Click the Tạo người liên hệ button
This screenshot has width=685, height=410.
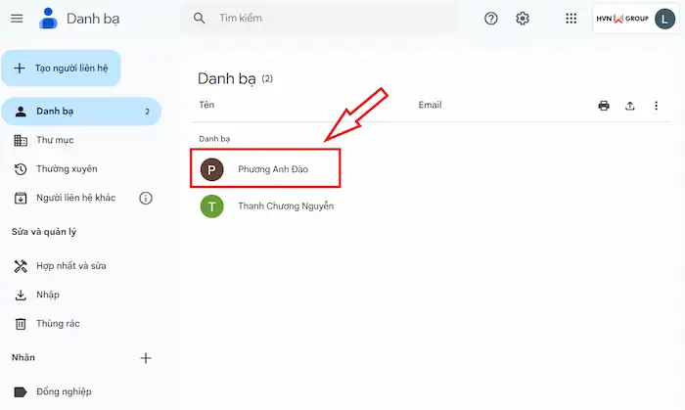[61, 68]
